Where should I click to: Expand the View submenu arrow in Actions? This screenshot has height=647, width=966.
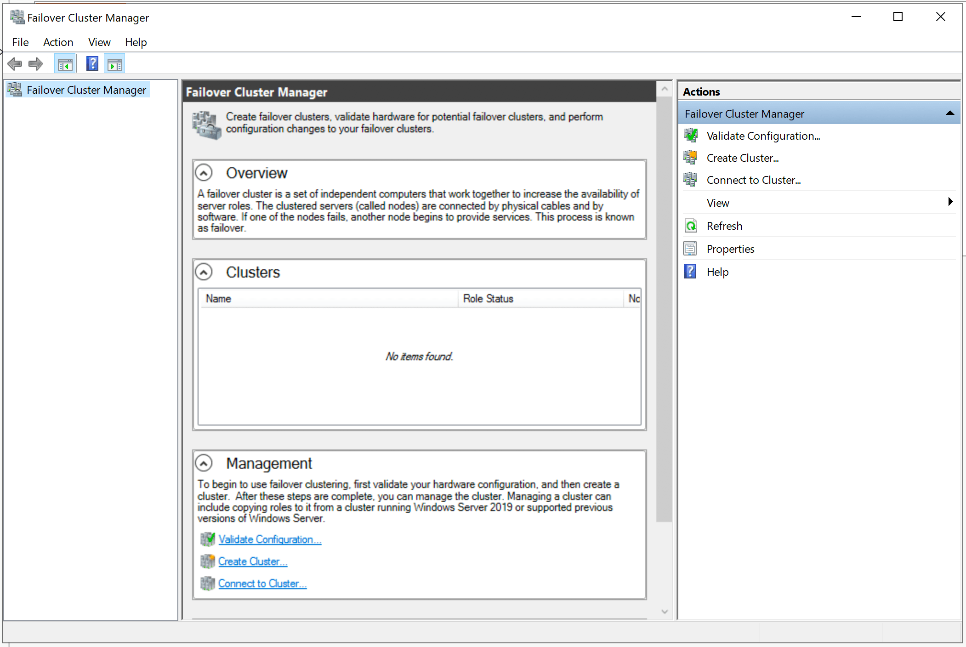(950, 202)
